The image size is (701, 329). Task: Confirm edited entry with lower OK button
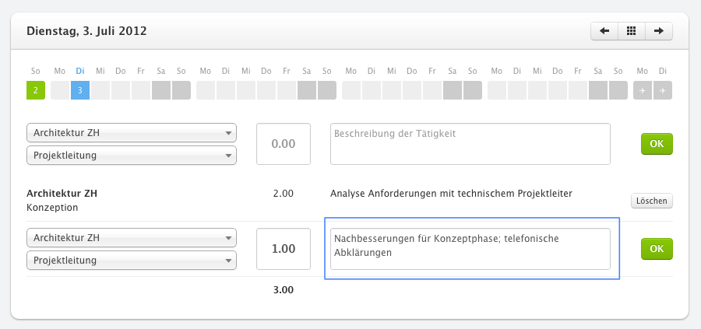point(657,249)
